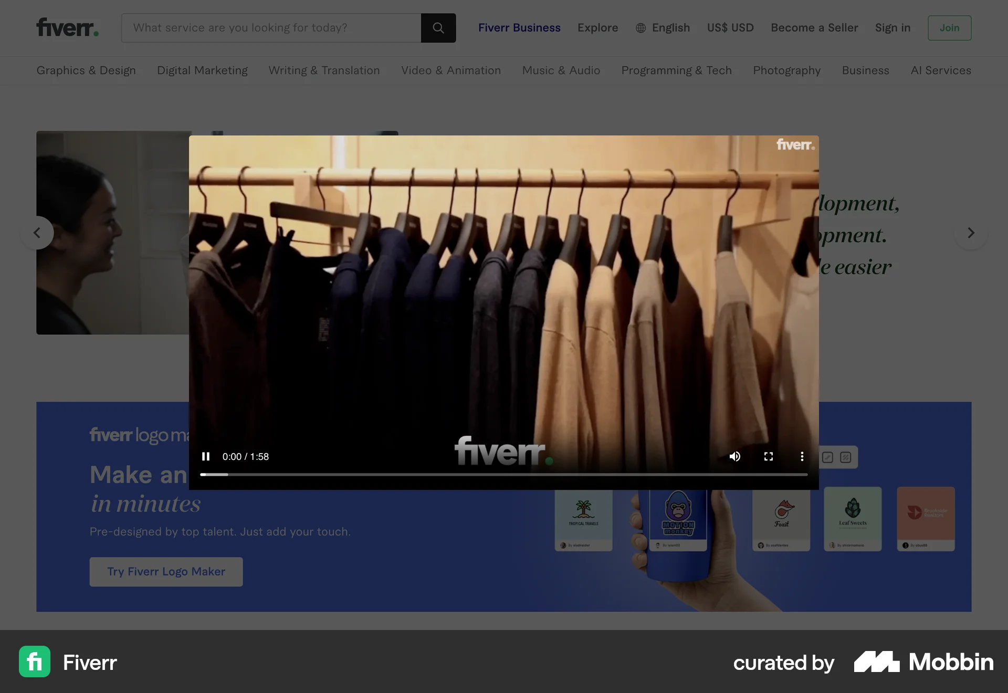Expand the Explore menu
The width and height of the screenshot is (1008, 693).
[x=597, y=28]
